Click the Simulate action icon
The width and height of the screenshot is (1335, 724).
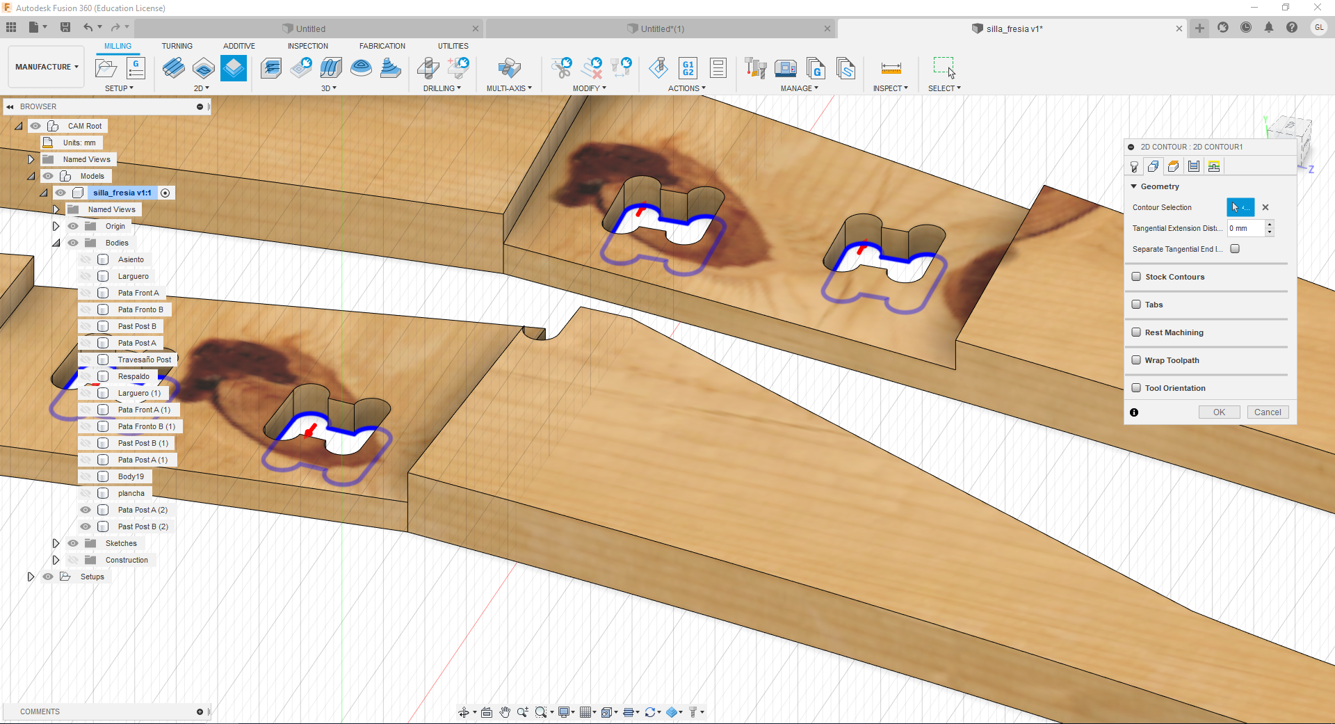pyautogui.click(x=658, y=68)
